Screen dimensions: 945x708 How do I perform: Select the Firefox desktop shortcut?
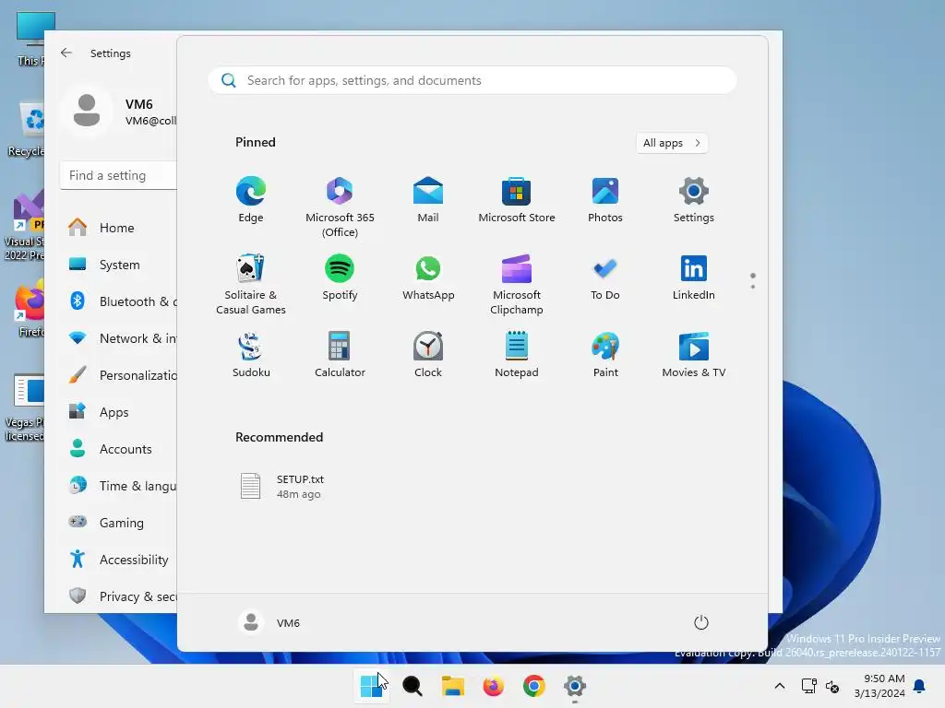click(x=29, y=308)
